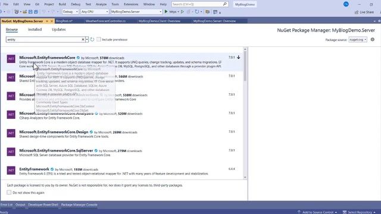Click the .NET icon of EntityFrameworkCore.Design
This screenshot has width=381, height=214.
coord(11,133)
